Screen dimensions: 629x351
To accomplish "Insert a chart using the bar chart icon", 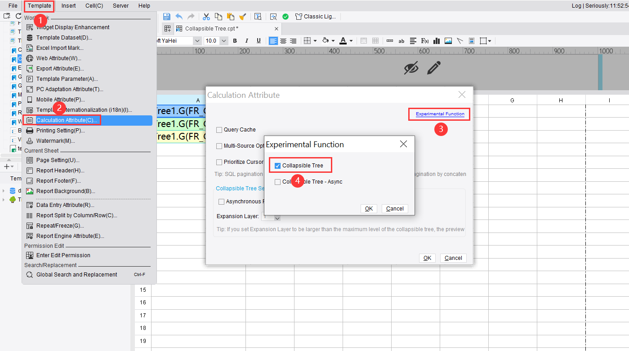I will click(x=436, y=41).
